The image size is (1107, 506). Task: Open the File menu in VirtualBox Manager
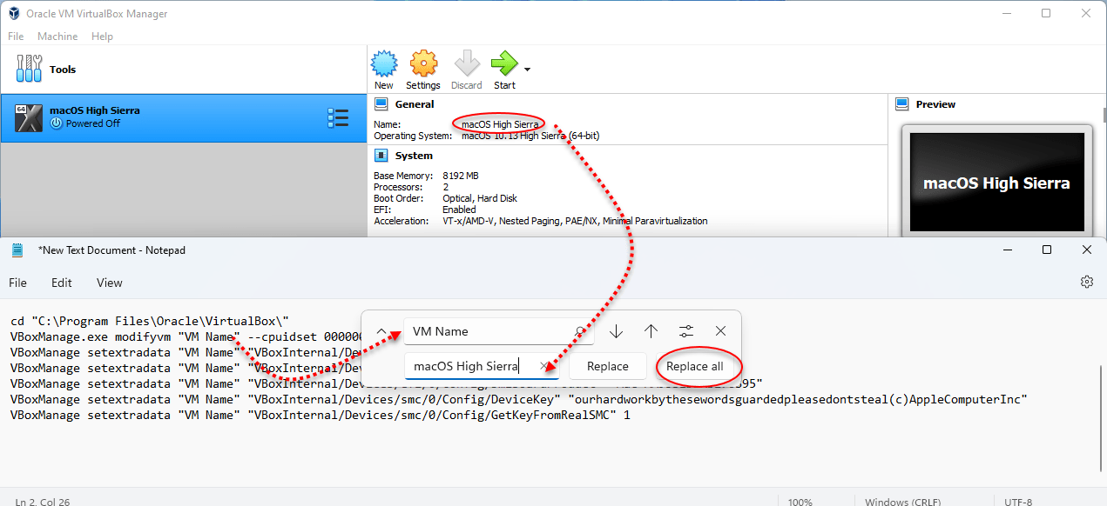coord(16,37)
